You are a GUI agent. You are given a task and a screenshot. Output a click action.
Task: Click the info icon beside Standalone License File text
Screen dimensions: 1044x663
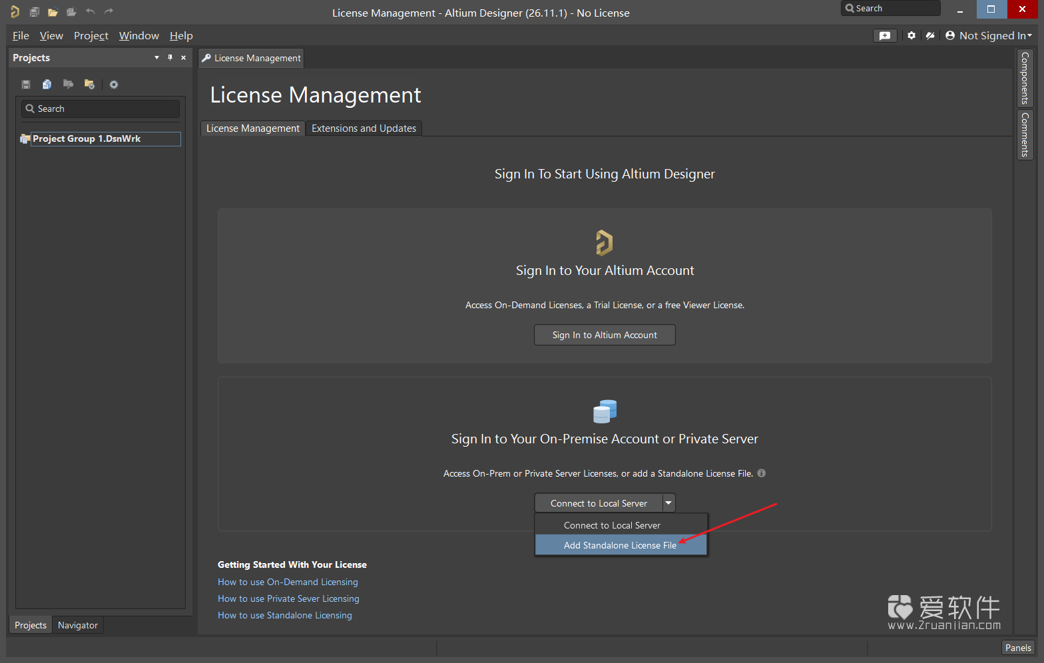click(762, 473)
